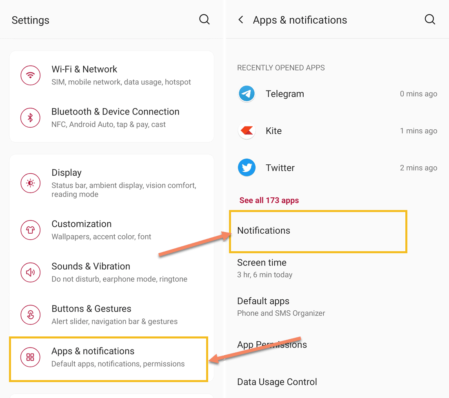Open the Notifications option
Screen dimensions: 449x398
tap(318, 232)
